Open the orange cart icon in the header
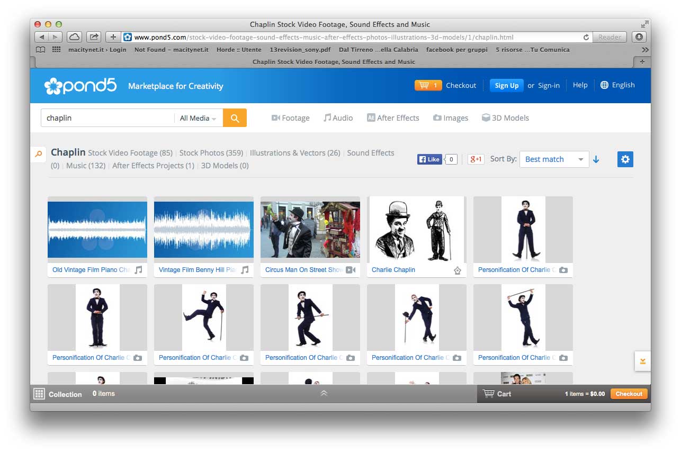The height and width of the screenshot is (453, 681). [428, 85]
